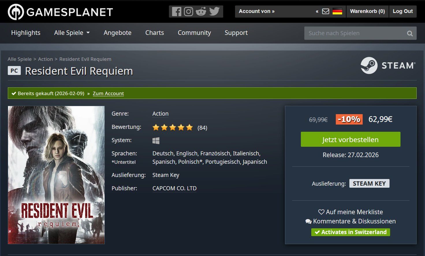Click the Release: 27.02.2026 text
Screen dimensions: 425x256
(351, 155)
